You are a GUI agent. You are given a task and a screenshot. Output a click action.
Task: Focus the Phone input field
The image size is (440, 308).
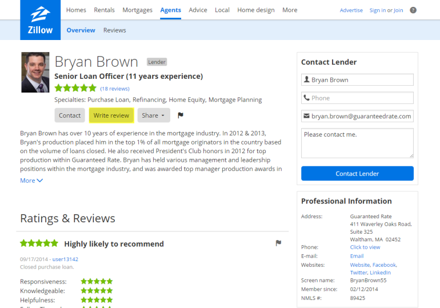coord(357,98)
